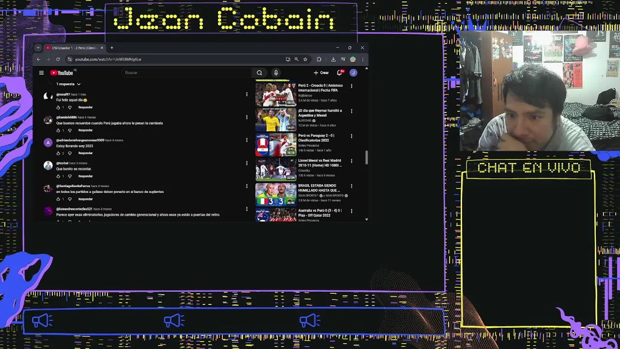Open Lionel Messi vs Real Madrid video title
Image resolution: width=620 pixels, height=349 pixels.
pyautogui.click(x=320, y=163)
